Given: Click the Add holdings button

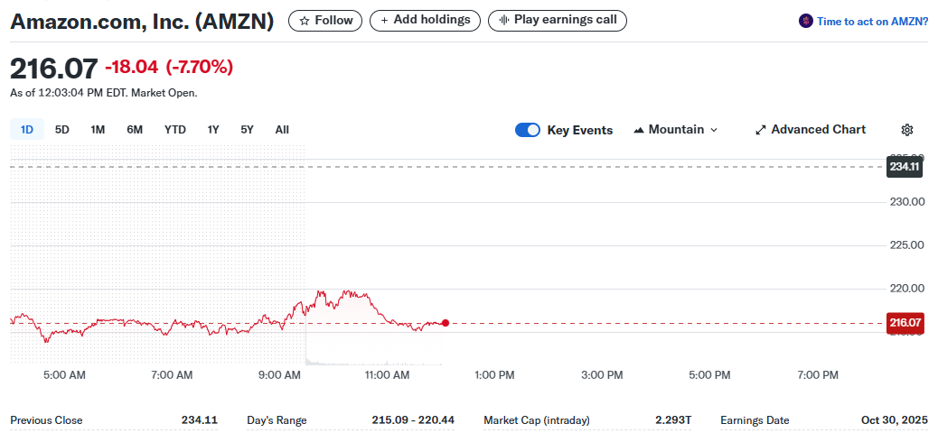Looking at the screenshot, I should click(426, 21).
